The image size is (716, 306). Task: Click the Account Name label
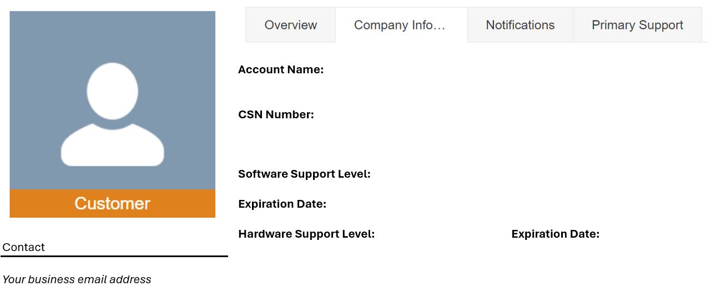[281, 69]
